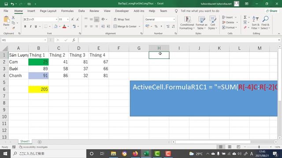Open the Conditional Formatting dropdown
Viewport: 282px width, 158px height.
pos(187,23)
